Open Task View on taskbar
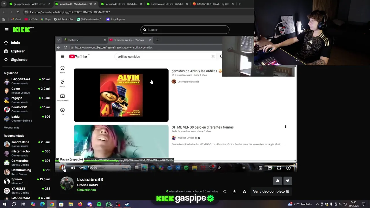The image size is (370, 208). 23,204
